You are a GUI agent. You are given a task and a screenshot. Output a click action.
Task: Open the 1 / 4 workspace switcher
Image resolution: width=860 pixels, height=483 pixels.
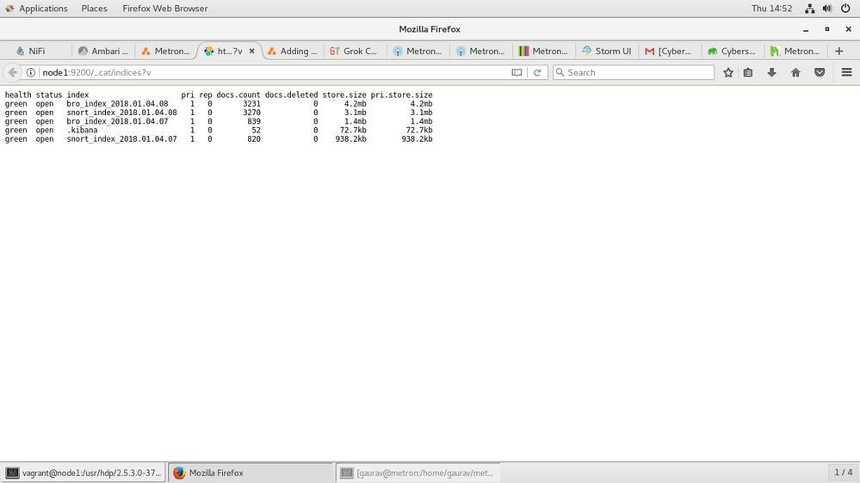tap(843, 472)
